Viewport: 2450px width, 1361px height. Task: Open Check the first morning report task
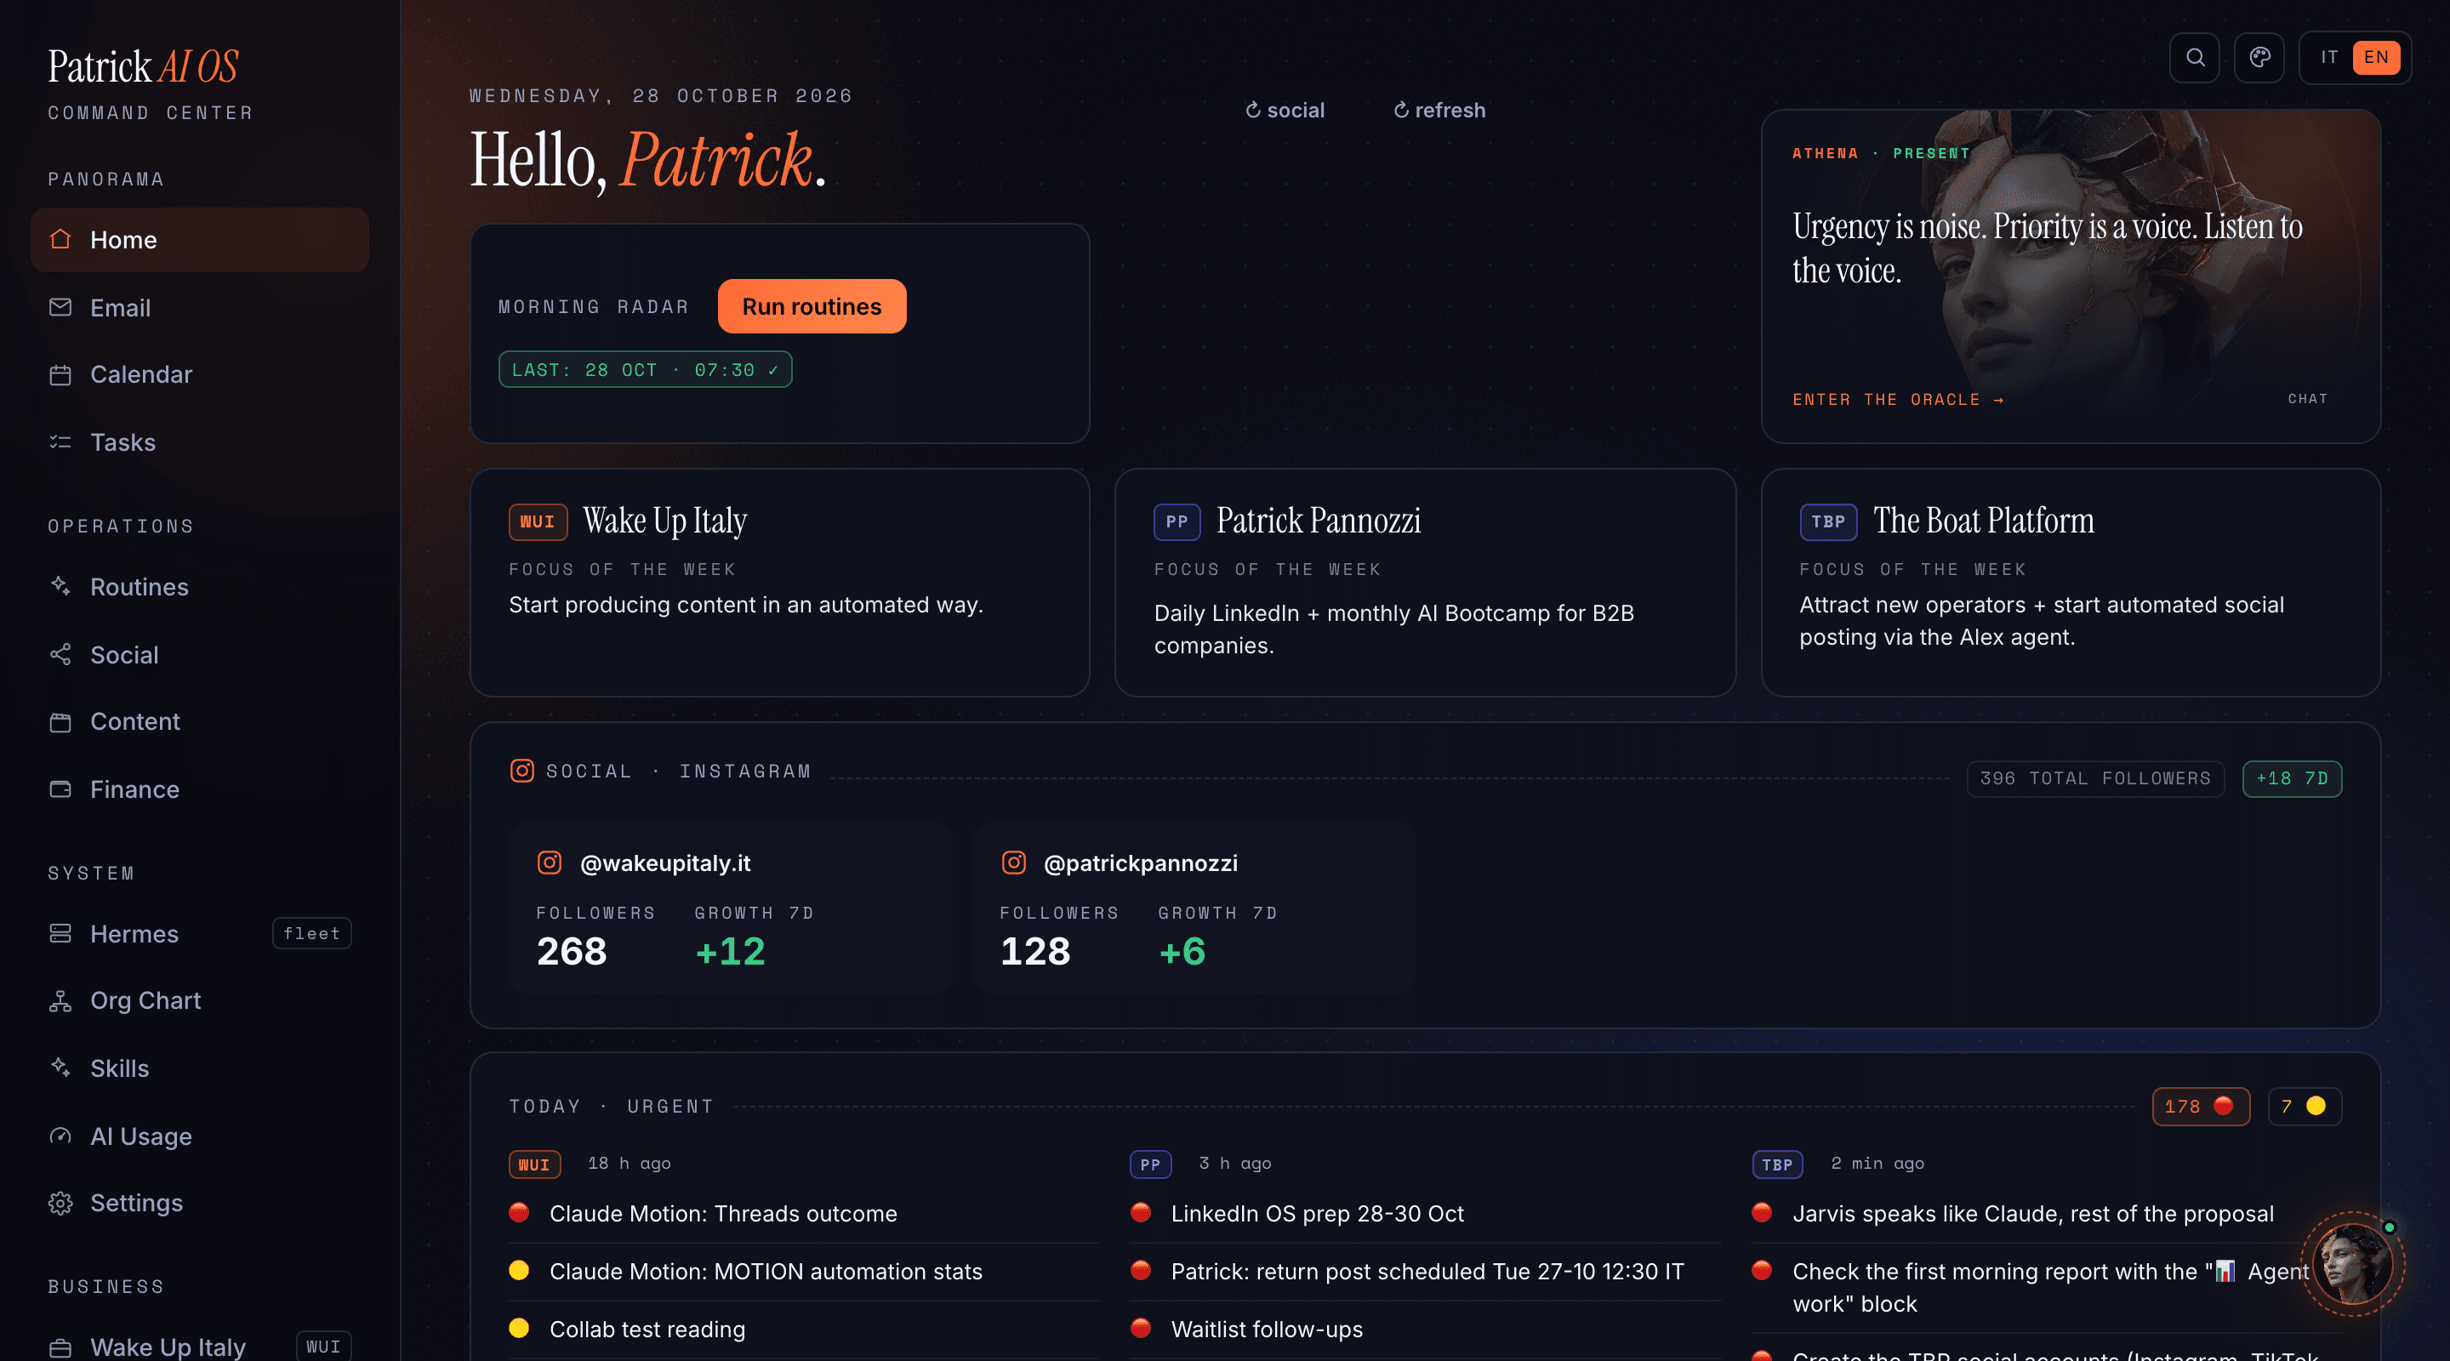(2047, 1288)
